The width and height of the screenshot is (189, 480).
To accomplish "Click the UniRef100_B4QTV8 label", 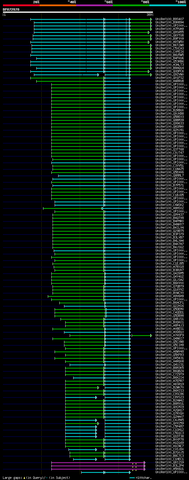I will point(170,218).
